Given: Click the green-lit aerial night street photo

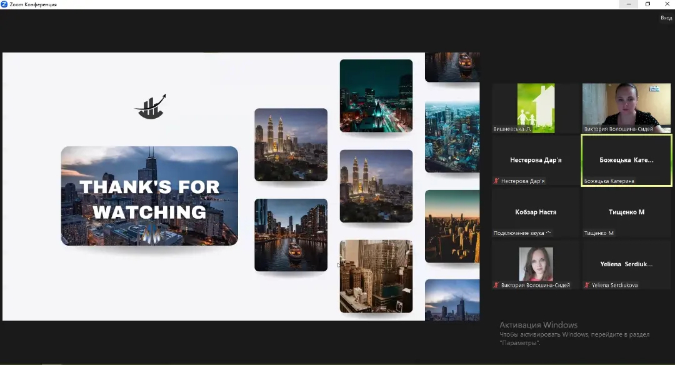Looking at the screenshot, I should click(376, 96).
